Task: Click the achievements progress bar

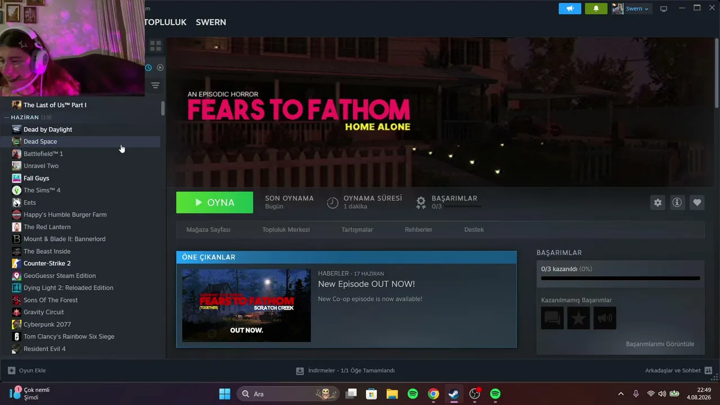Action: pos(620,278)
